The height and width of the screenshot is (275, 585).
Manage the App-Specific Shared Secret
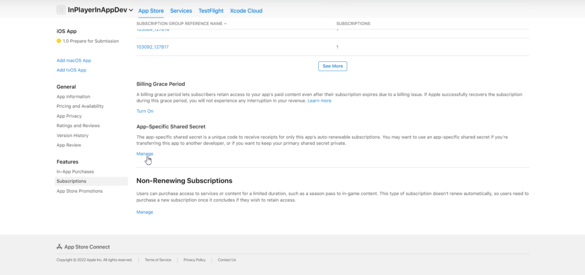145,154
